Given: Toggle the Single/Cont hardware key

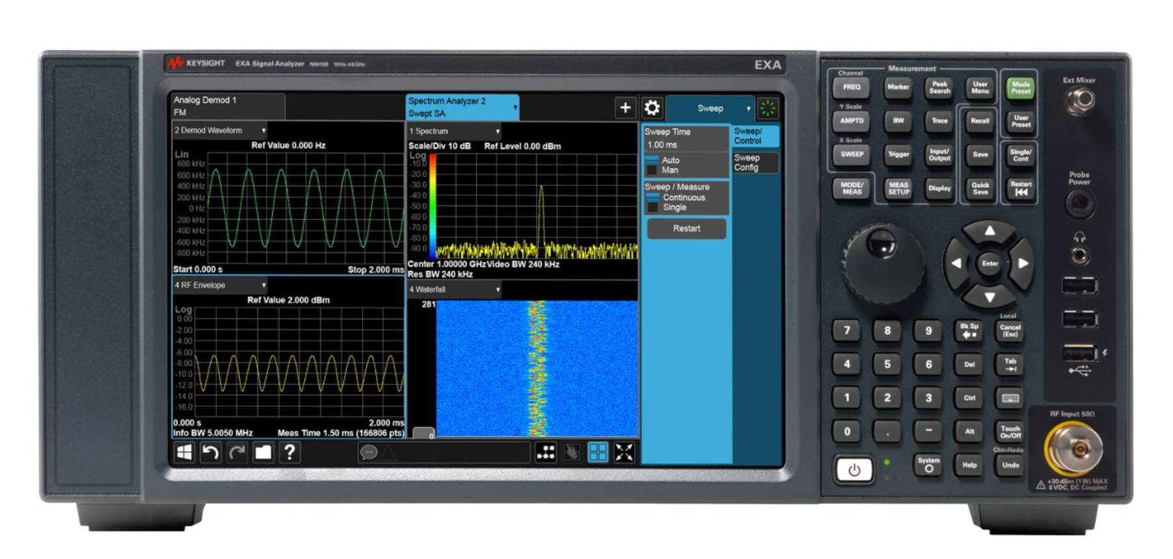Looking at the screenshot, I should tap(1021, 155).
